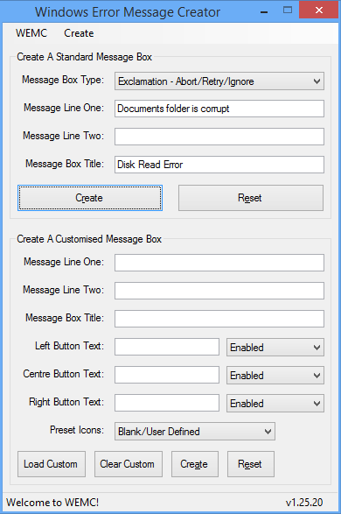Click the customised section Reset button
The image size is (341, 514).
251,464
